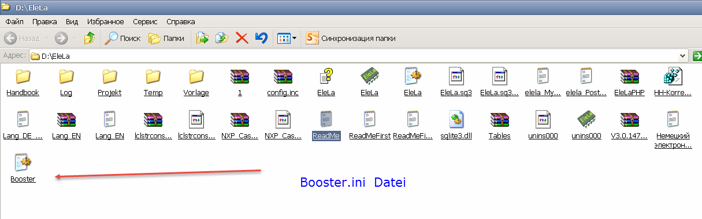
Task: Open the Файл menu
Action: tap(14, 21)
